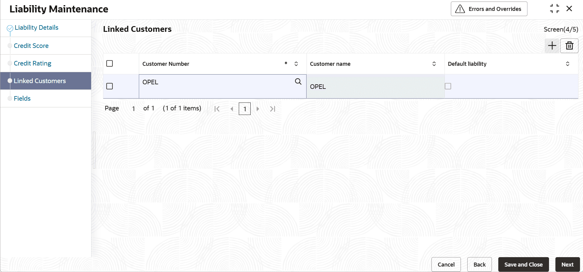Collapse the dialog using the minimize-screen icon
Image resolution: width=583 pixels, height=272 pixels.
pos(554,9)
